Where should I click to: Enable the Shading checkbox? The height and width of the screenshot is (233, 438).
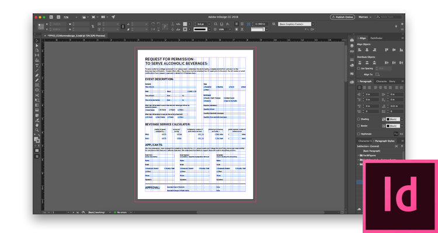click(357, 119)
